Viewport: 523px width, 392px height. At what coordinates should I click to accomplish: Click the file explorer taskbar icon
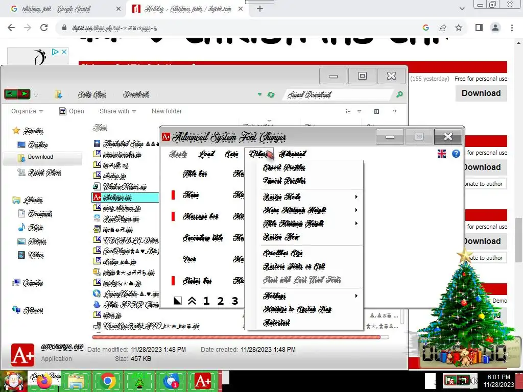click(x=76, y=381)
